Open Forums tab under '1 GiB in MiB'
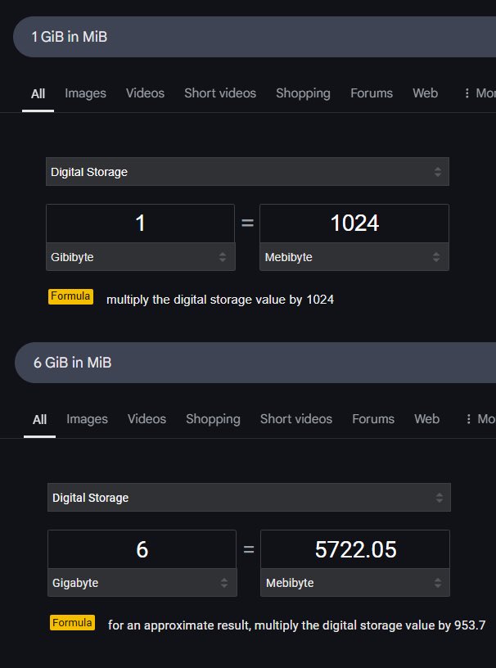This screenshot has height=668, width=496. (372, 93)
